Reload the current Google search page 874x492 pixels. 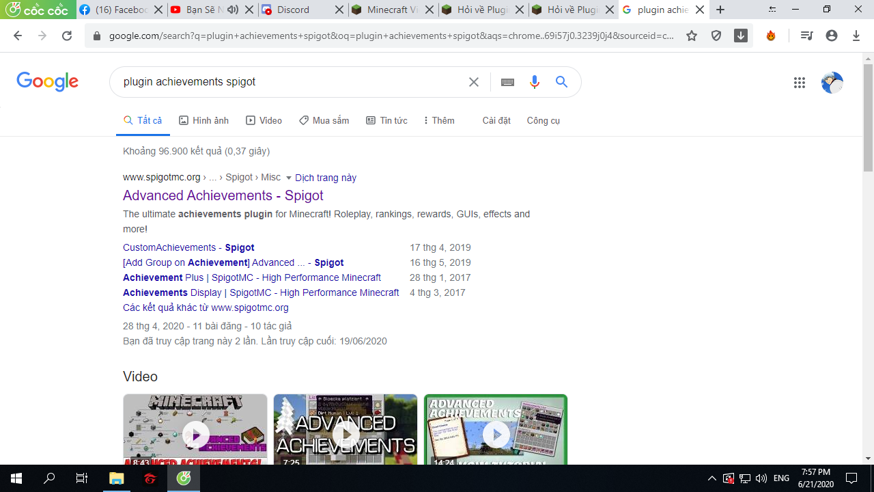pos(67,36)
